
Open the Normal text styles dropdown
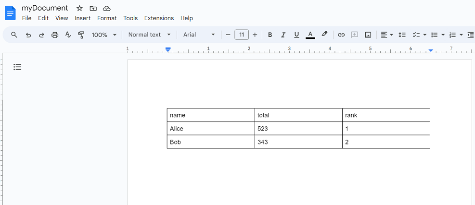coord(149,35)
